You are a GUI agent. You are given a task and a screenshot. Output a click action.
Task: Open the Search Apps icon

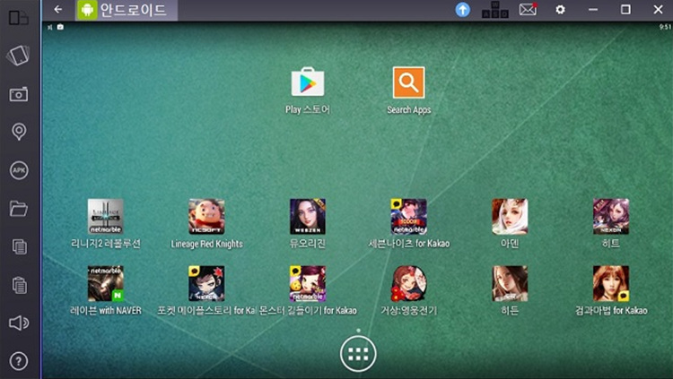[x=408, y=82]
